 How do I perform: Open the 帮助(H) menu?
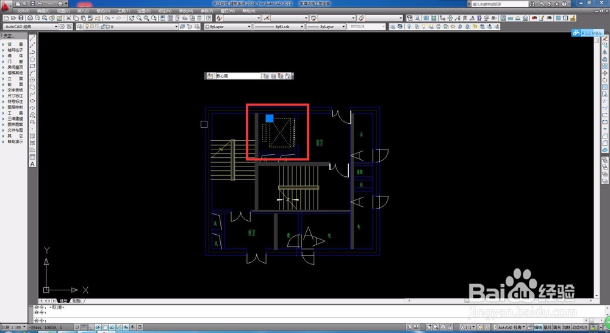(x=249, y=11)
